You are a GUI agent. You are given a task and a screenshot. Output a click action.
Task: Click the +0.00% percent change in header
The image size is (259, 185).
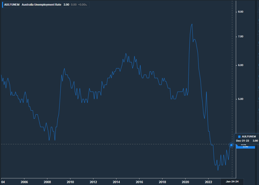pyautogui.click(x=82, y=5)
